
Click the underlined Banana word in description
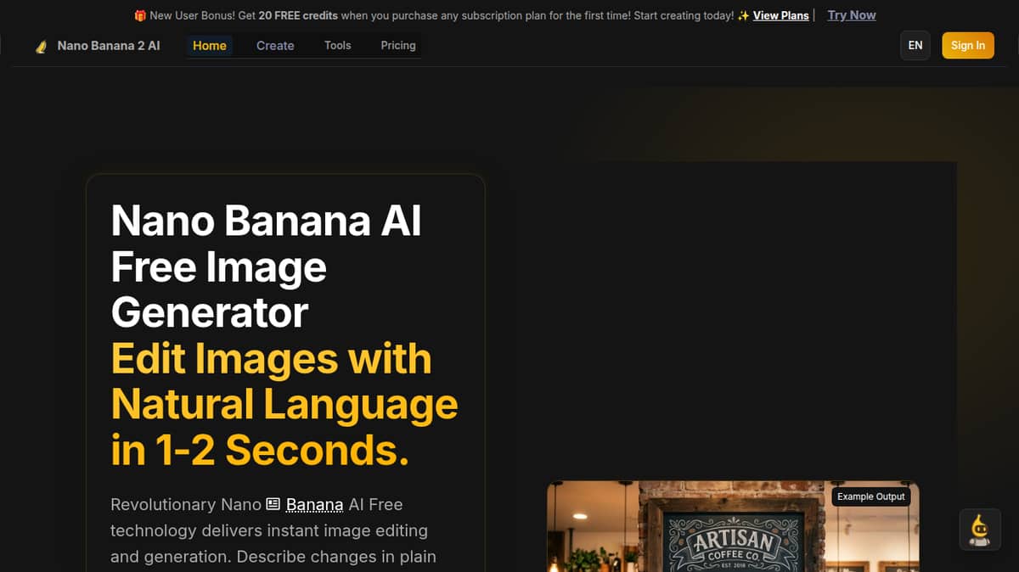pyautogui.click(x=314, y=505)
